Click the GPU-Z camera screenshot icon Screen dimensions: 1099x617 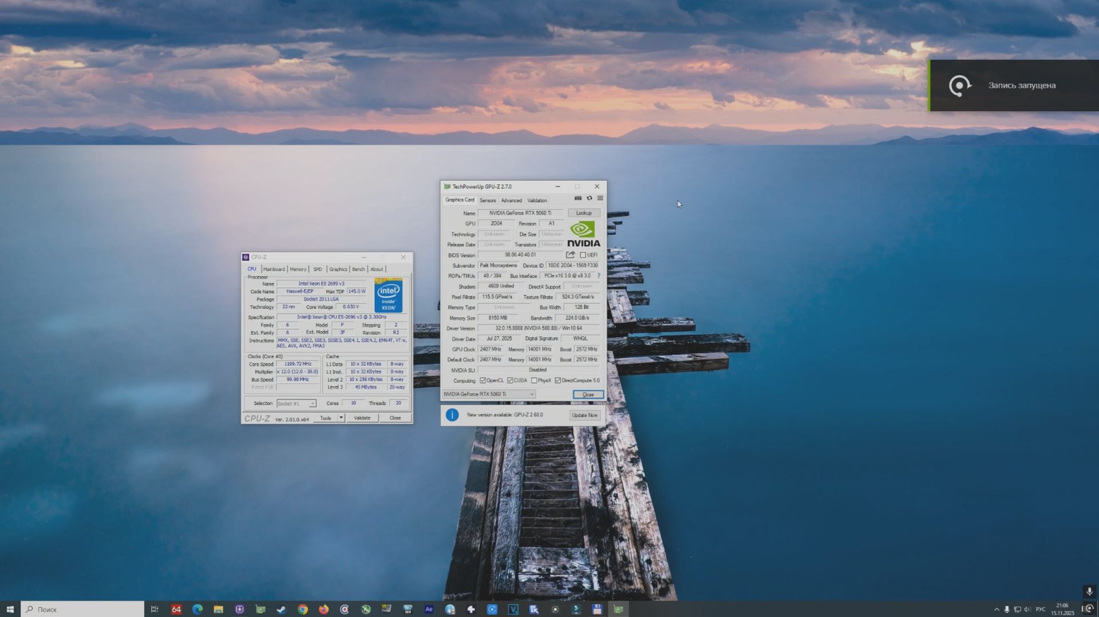[578, 198]
